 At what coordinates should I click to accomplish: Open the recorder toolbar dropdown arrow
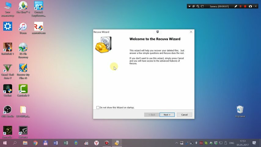click(189, 6)
